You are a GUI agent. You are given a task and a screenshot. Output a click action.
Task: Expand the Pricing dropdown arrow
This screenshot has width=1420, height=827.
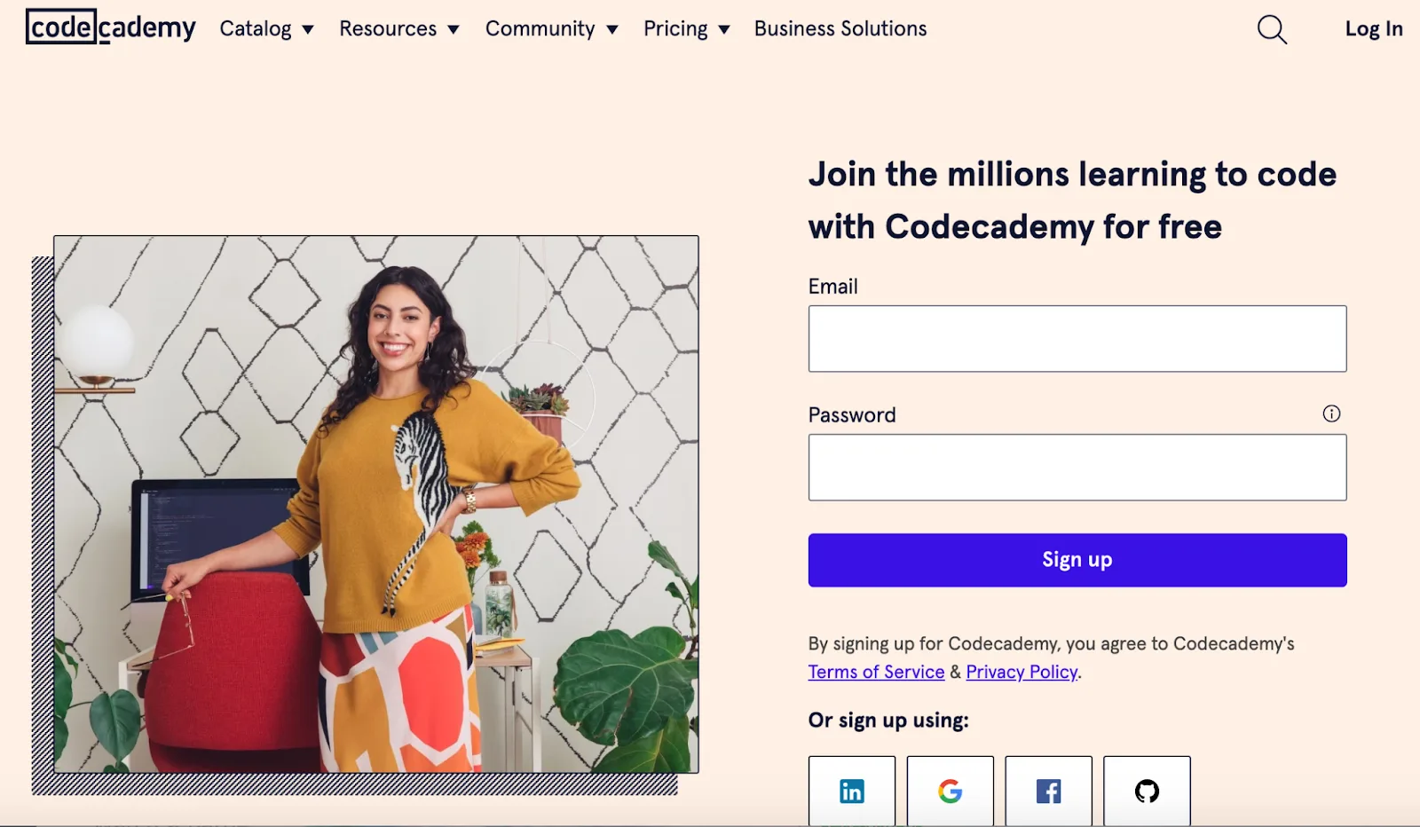[x=724, y=29]
